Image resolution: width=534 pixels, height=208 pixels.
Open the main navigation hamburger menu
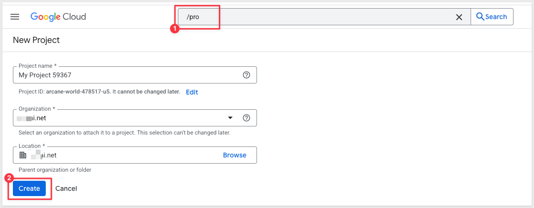coord(15,17)
